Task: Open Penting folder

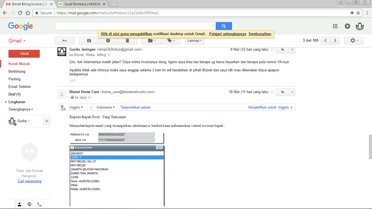Action: tap(15, 79)
